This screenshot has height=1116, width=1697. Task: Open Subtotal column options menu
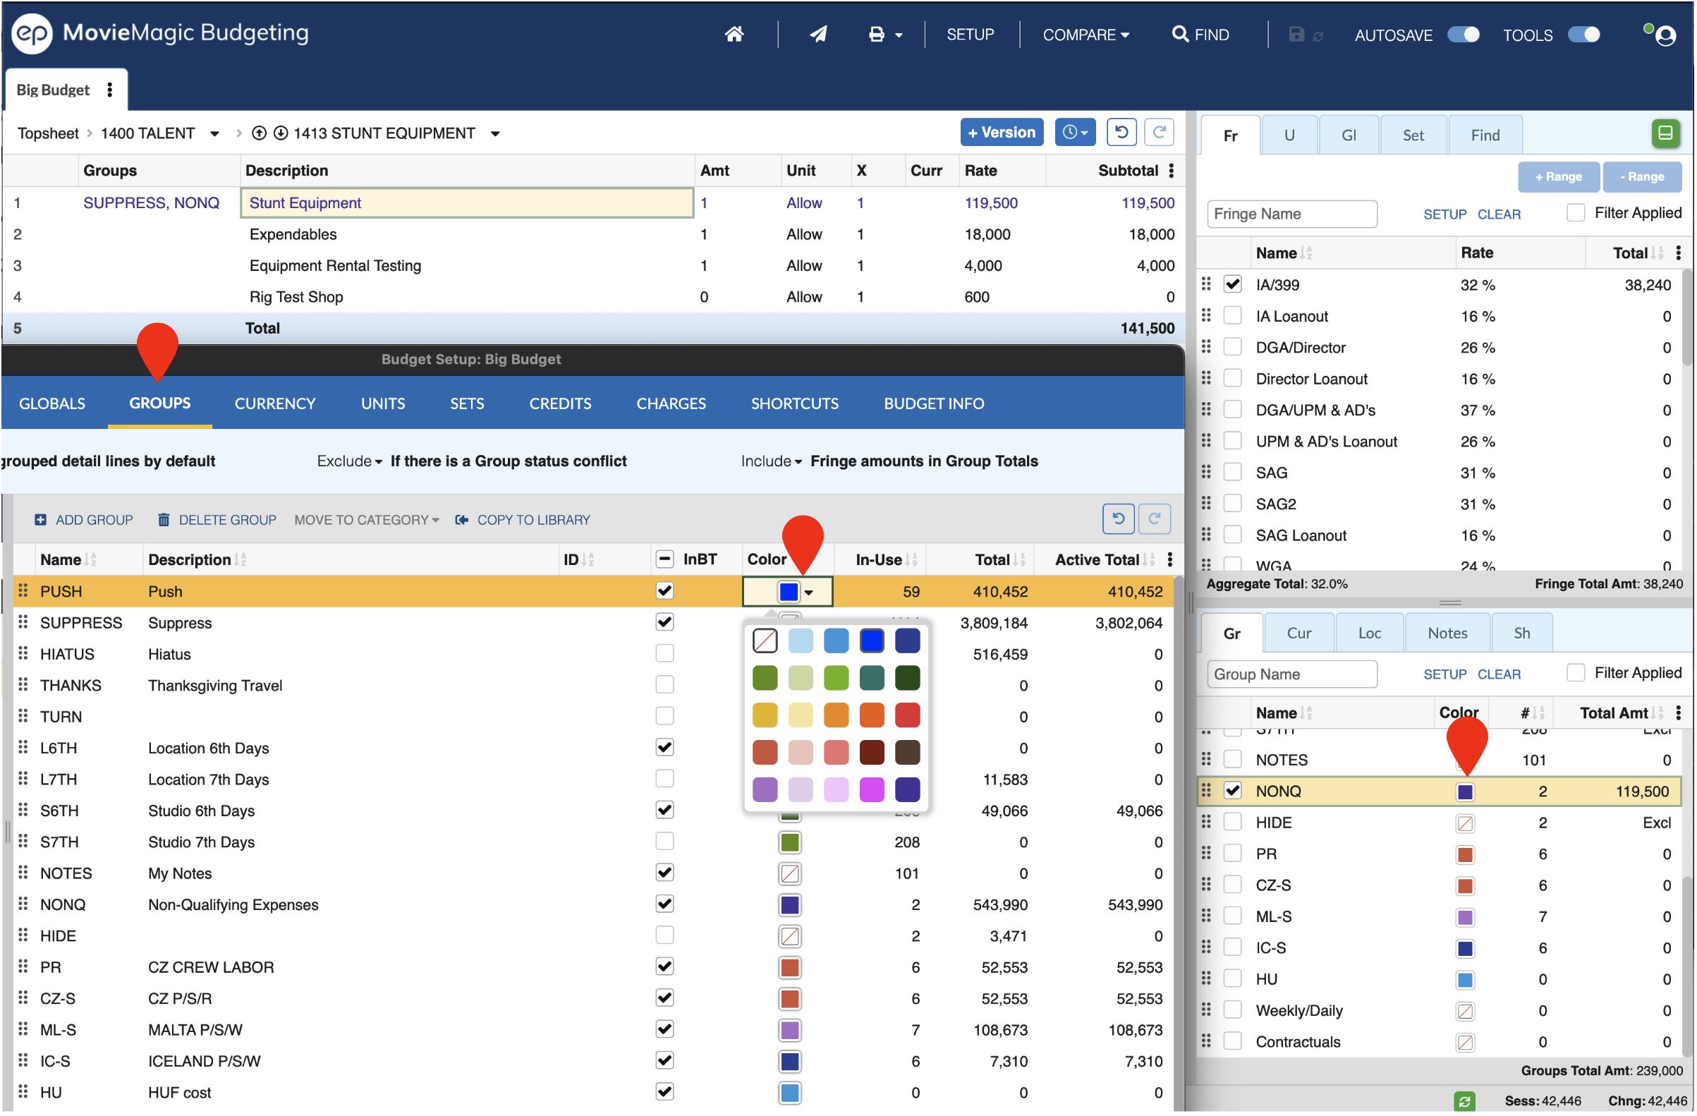[1171, 171]
